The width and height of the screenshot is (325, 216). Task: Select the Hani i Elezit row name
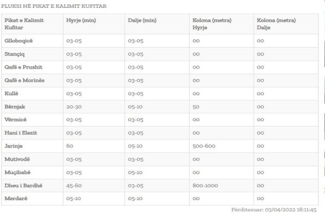pyautogui.click(x=21, y=133)
